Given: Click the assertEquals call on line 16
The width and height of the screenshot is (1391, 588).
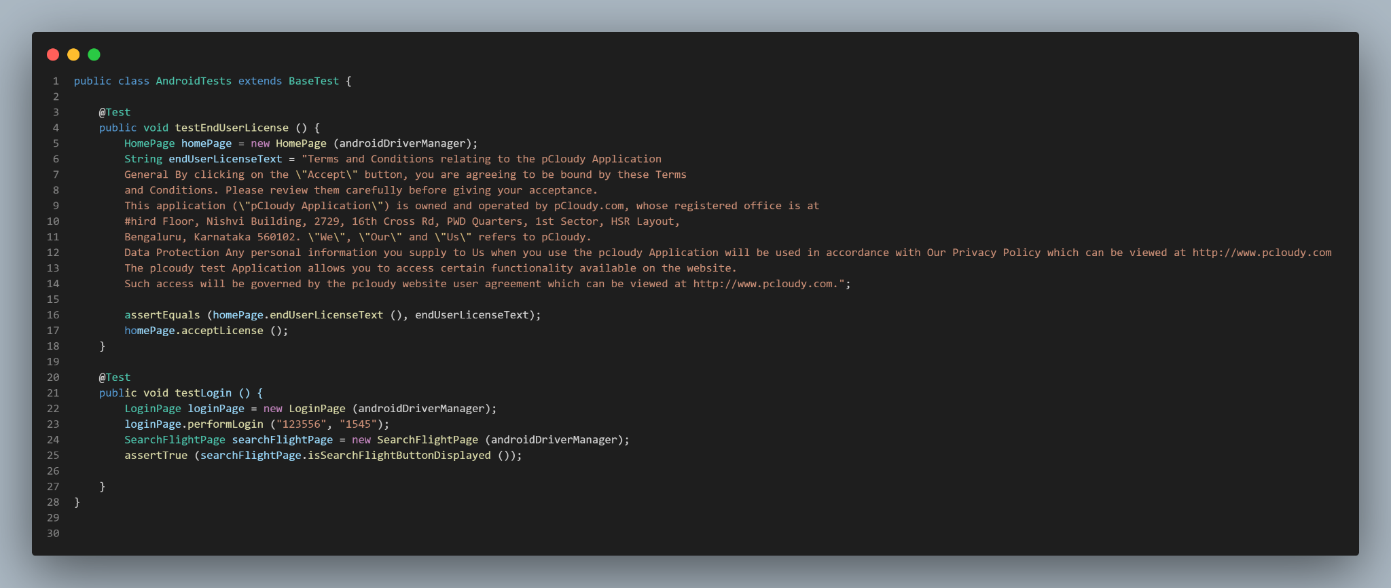Looking at the screenshot, I should pos(162,315).
